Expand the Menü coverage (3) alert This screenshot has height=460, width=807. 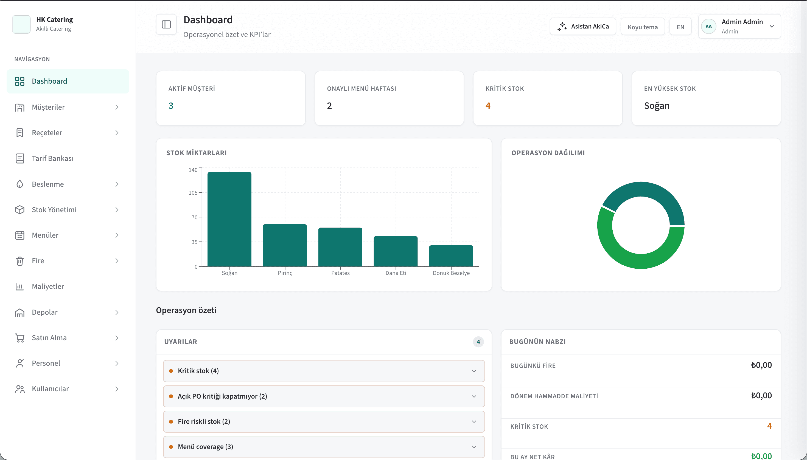[324, 447]
